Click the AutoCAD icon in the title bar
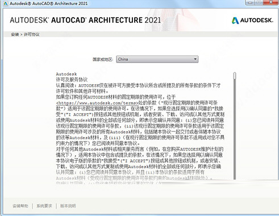 point(6,3)
